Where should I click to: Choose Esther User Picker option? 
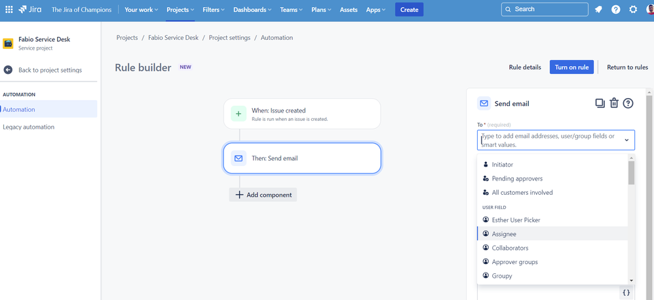[x=552, y=220]
